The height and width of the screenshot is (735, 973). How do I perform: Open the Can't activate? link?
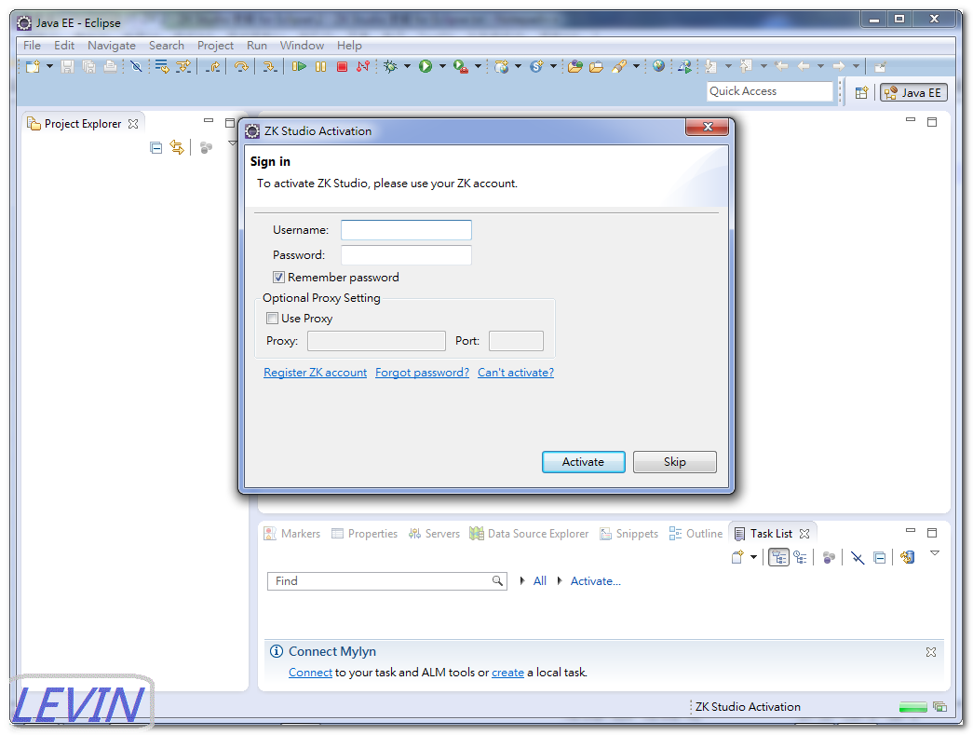click(x=516, y=373)
